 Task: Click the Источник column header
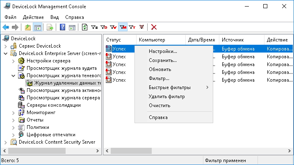coord(233,40)
